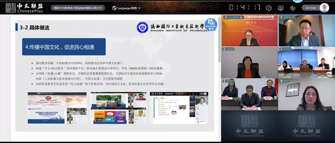
Task: Click the compass icon in the top bar
Action: point(269,8)
